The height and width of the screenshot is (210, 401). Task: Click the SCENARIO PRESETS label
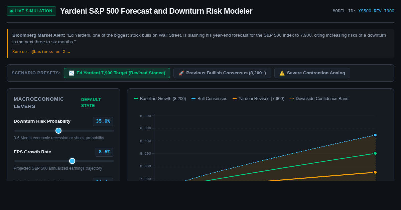tap(36, 73)
